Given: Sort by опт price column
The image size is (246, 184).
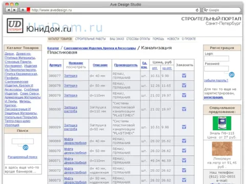Looking at the screenshot, I should tap(155, 68).
